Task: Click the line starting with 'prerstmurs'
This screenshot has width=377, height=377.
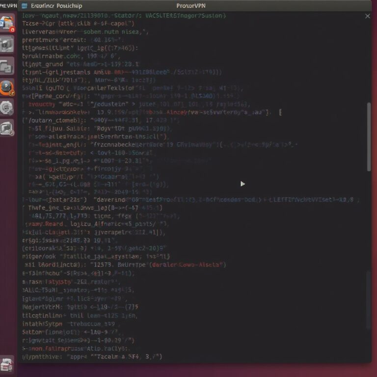Action: coord(74,40)
